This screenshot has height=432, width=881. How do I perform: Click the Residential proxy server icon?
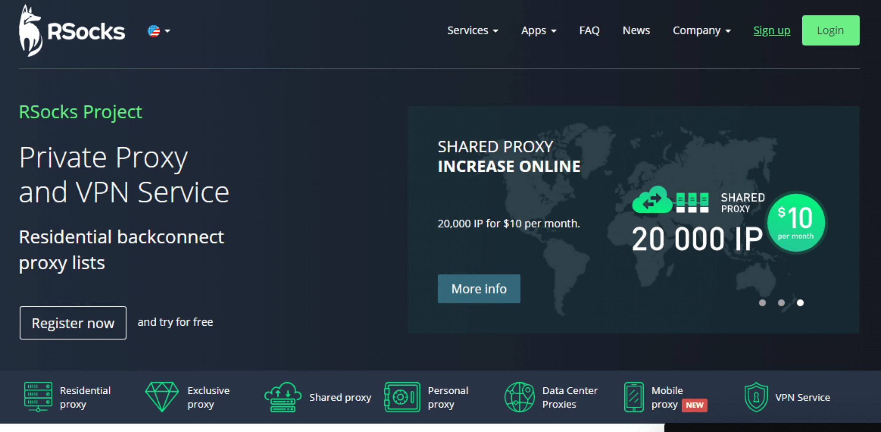(38, 397)
